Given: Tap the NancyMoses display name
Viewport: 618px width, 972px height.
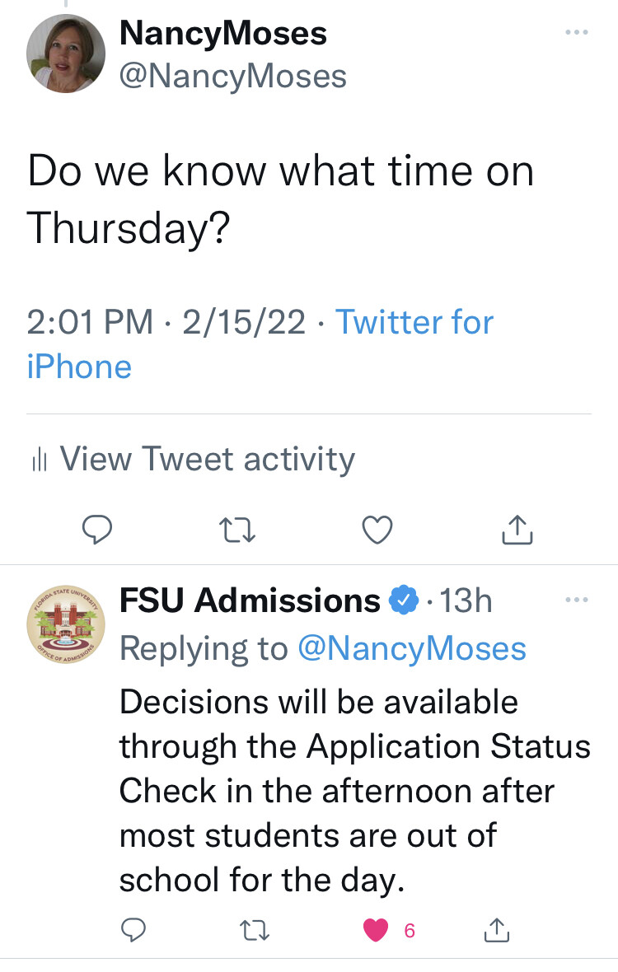Looking at the screenshot, I should (x=223, y=34).
